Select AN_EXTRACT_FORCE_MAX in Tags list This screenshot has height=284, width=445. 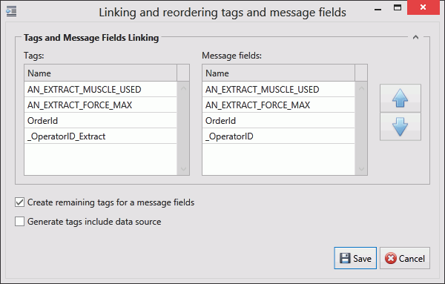[x=100, y=105]
